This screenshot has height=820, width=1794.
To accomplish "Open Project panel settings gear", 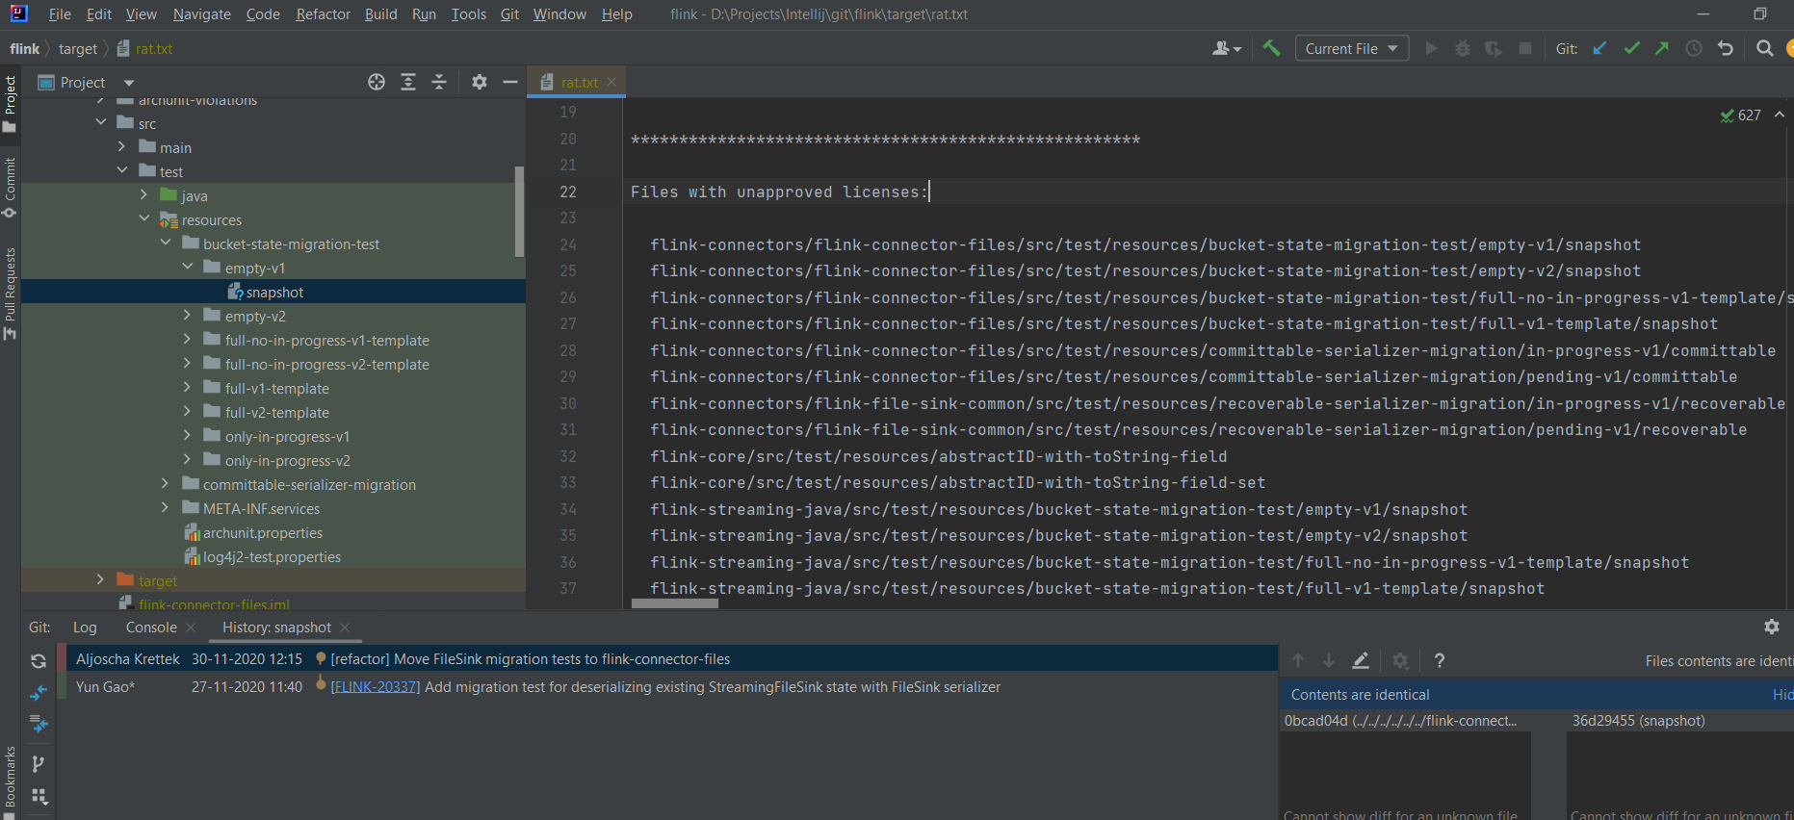I will [x=480, y=82].
